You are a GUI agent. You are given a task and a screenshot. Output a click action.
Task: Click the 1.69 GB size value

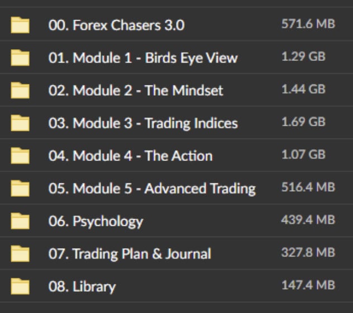(x=303, y=122)
